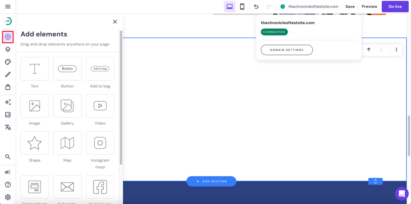Open the language translation icon

(x=8, y=127)
